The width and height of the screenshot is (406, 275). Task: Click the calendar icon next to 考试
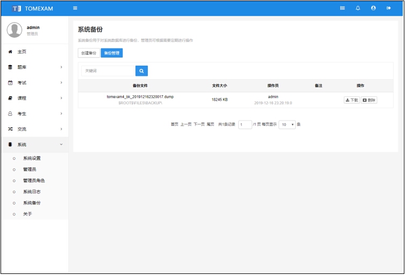[x=10, y=83]
